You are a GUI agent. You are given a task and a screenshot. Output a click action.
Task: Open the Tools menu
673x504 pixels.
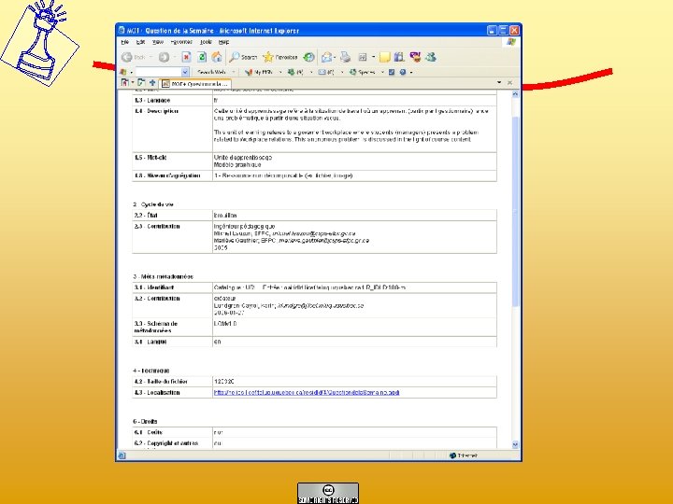(x=206, y=42)
